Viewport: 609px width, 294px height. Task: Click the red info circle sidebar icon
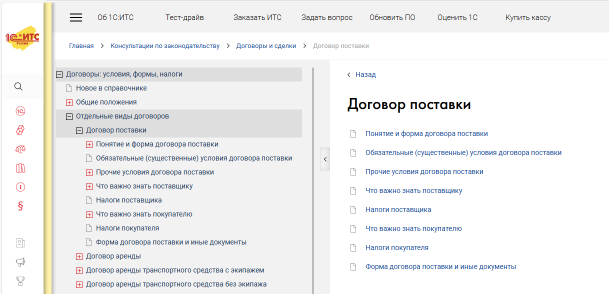click(20, 187)
